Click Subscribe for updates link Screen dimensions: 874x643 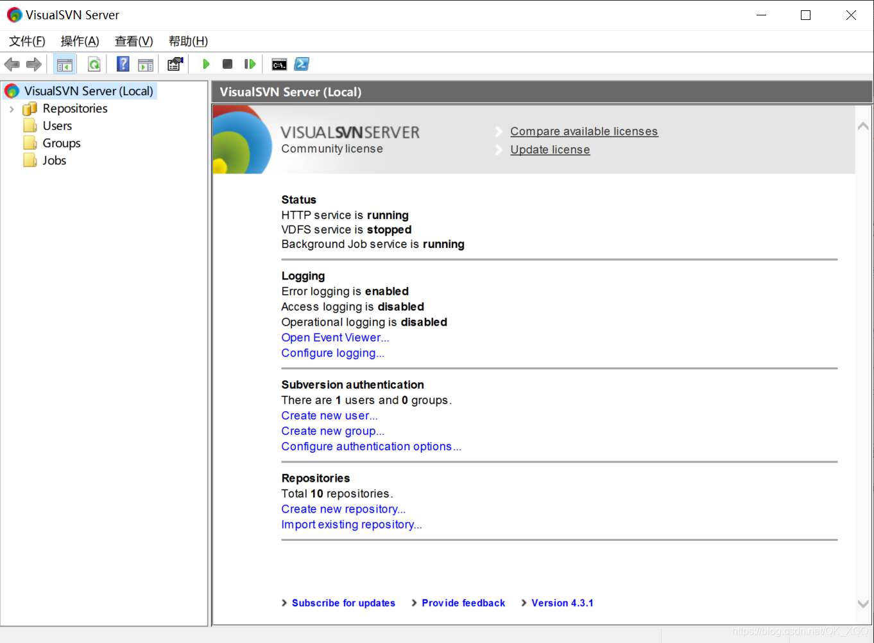click(343, 603)
